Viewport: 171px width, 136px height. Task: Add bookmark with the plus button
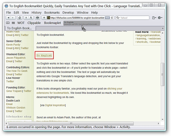pos(44,18)
